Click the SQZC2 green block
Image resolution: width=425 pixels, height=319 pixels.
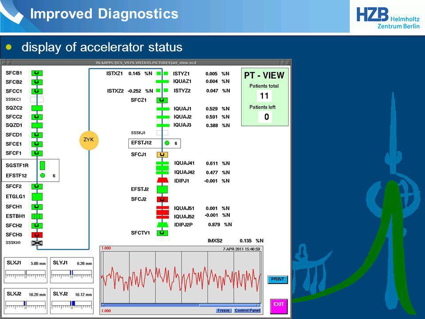[x=37, y=108]
